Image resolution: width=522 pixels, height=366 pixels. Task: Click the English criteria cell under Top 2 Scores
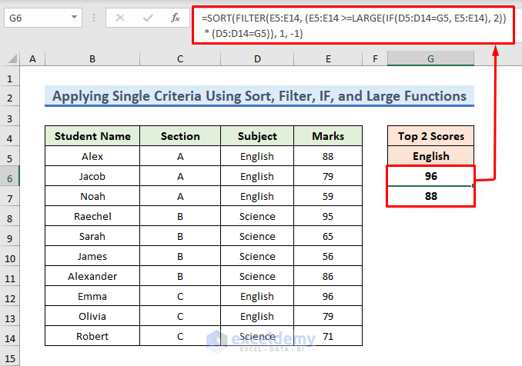pyautogui.click(x=430, y=157)
